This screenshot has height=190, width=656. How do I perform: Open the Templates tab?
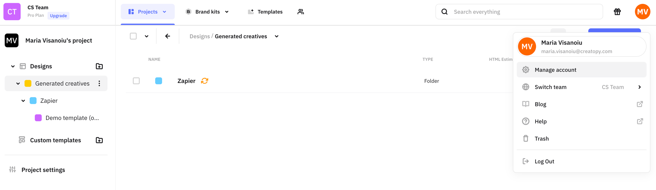coord(265,12)
